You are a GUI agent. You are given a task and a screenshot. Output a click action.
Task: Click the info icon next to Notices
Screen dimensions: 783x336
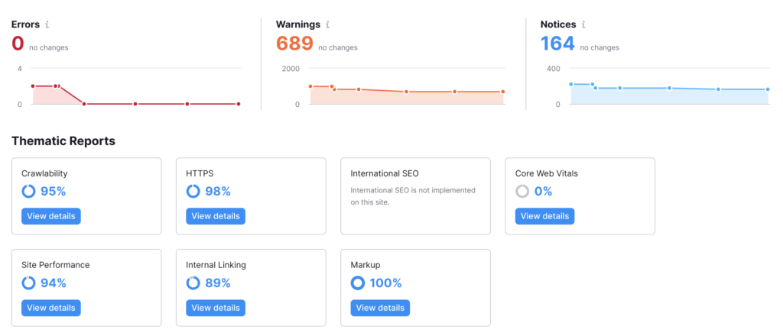[x=583, y=24]
